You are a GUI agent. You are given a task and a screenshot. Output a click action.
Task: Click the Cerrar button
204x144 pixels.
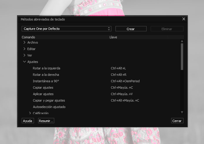point(177,121)
